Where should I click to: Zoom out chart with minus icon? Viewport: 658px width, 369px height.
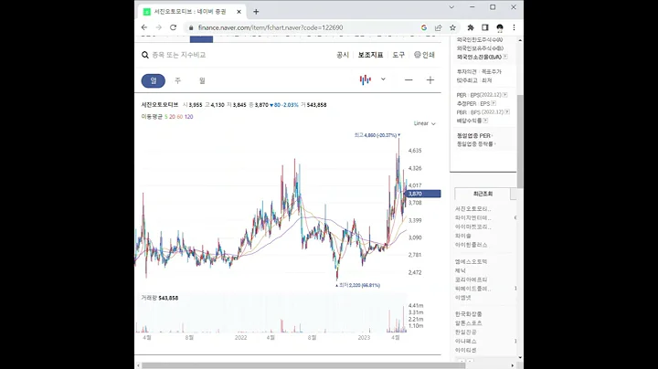click(x=409, y=80)
